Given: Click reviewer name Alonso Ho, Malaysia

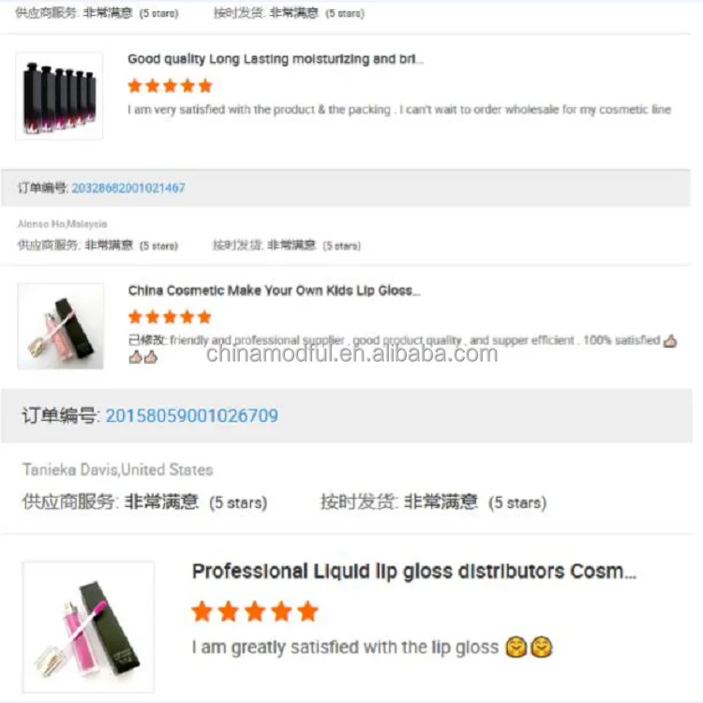Looking at the screenshot, I should coord(62,224).
